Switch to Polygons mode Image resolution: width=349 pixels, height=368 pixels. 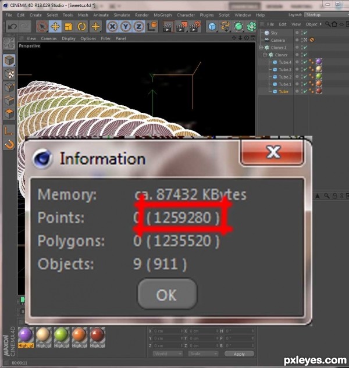(9, 113)
